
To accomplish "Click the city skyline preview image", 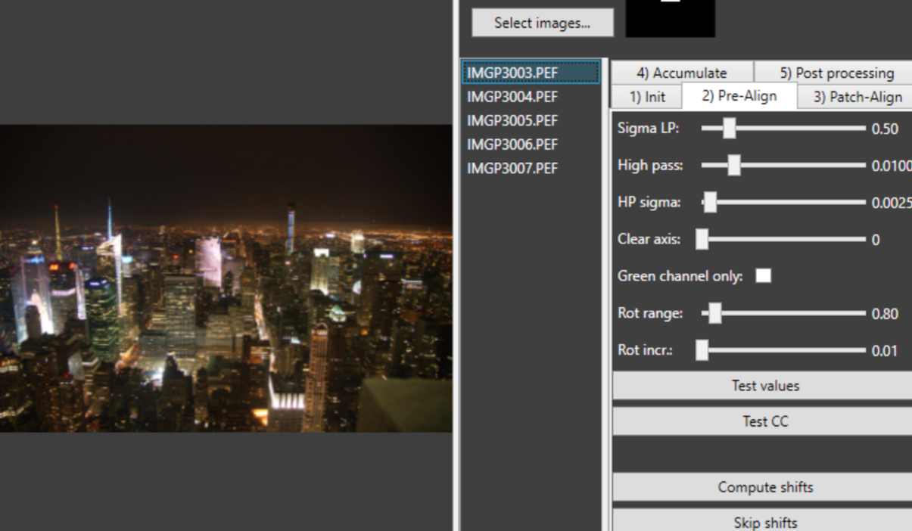I will 226,278.
